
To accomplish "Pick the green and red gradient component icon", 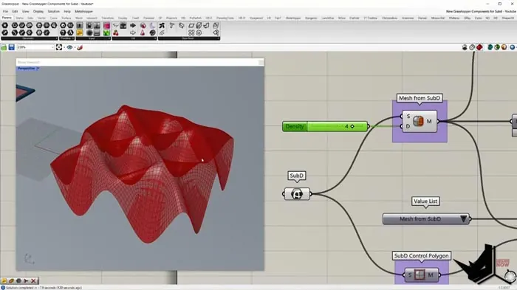I will point(106,32).
